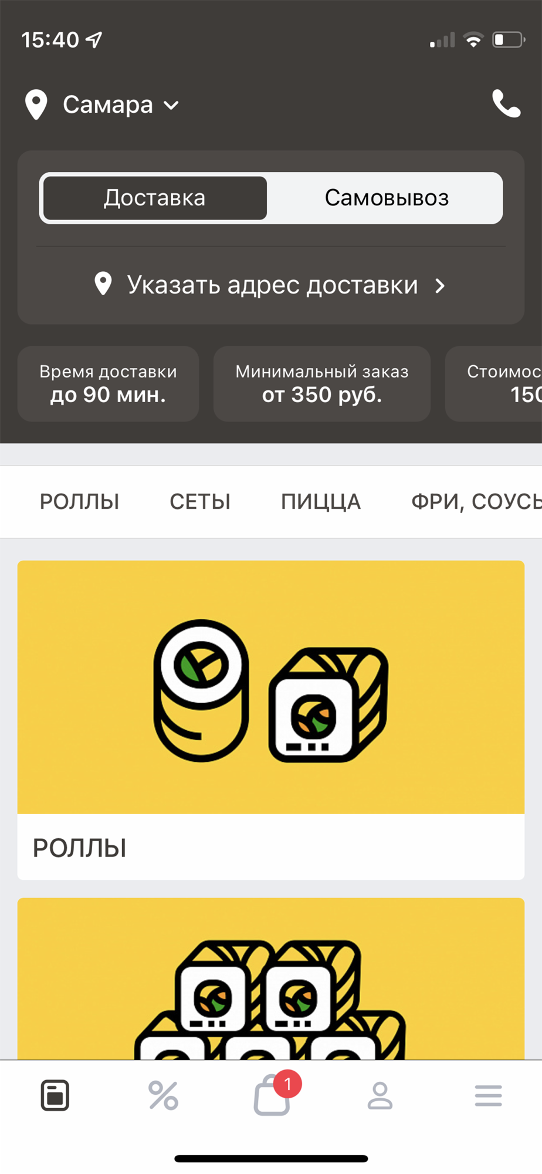Open the shopping bag cart icon
Screen dimensions: 542x1174
pyautogui.click(x=272, y=1095)
